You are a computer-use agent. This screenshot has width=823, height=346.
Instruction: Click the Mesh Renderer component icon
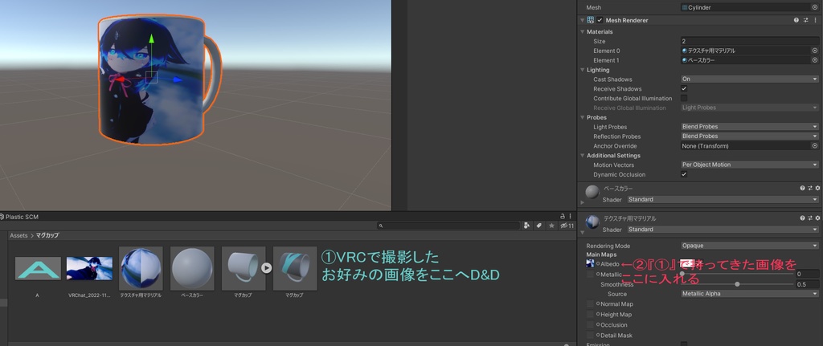pyautogui.click(x=591, y=20)
